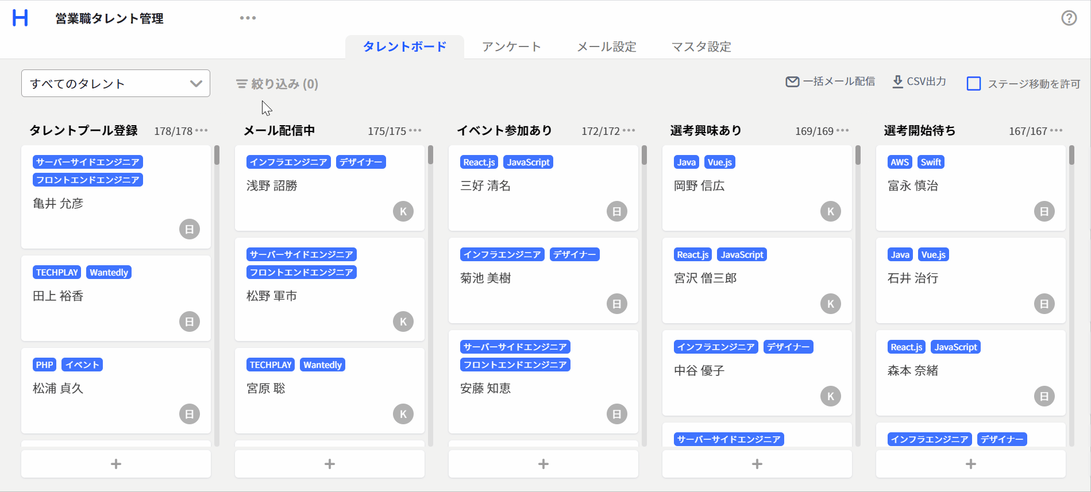1091x492 pixels.
Task: Switch to the アンケート tab
Action: 511,47
